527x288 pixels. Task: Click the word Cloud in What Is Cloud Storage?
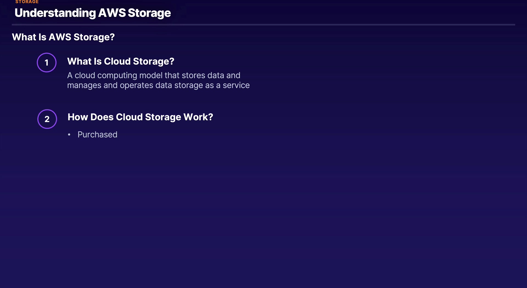[x=117, y=61]
